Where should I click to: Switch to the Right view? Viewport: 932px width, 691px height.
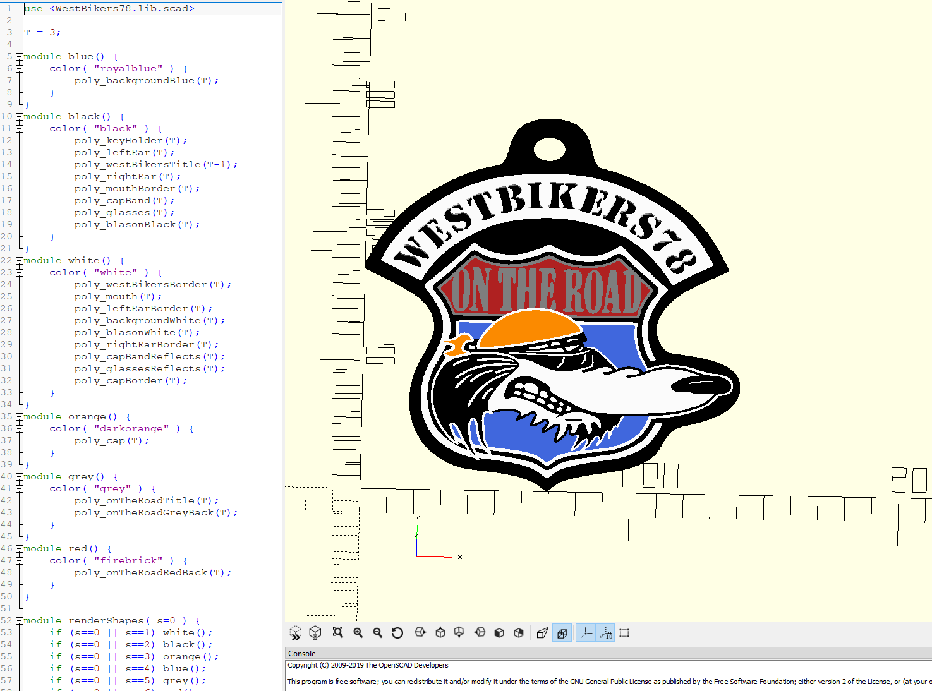click(421, 633)
